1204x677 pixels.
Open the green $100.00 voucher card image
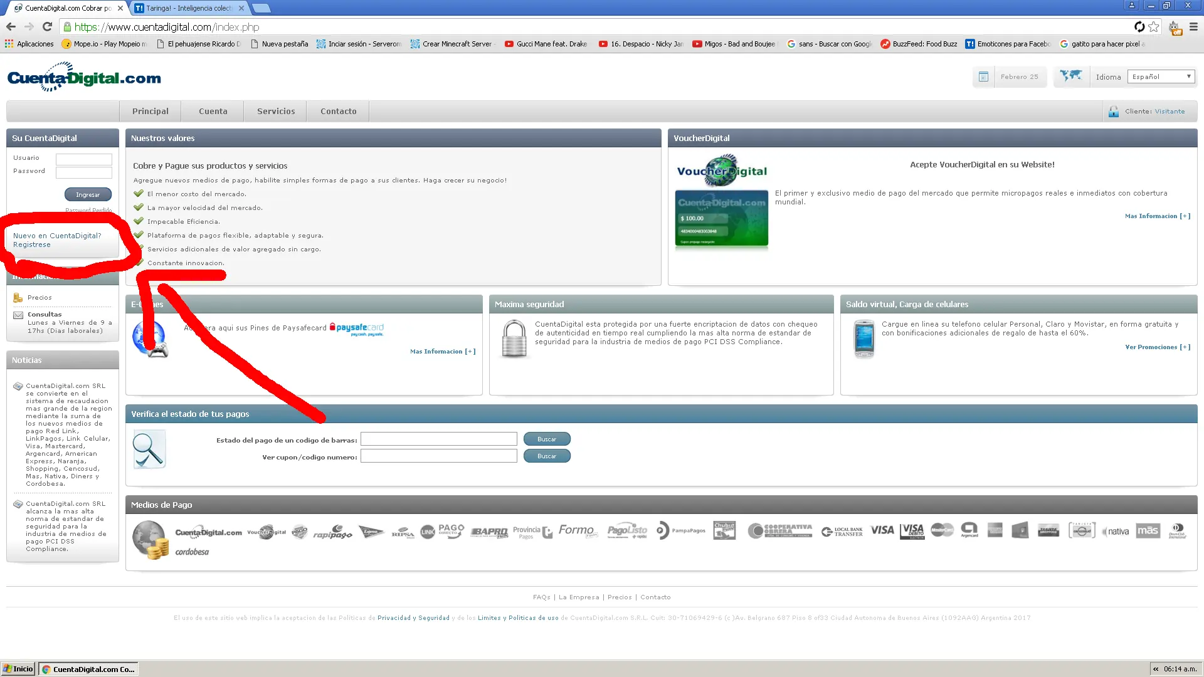pos(722,219)
